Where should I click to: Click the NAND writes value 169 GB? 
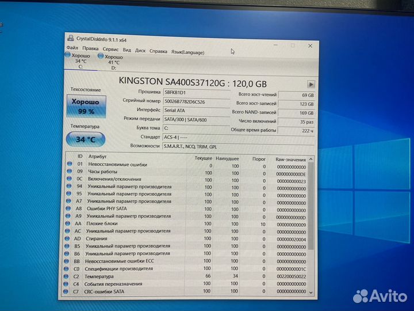tap(297, 113)
